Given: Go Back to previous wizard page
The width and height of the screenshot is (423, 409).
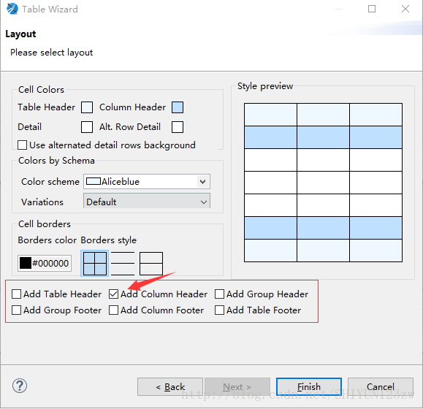Looking at the screenshot, I should (x=170, y=387).
